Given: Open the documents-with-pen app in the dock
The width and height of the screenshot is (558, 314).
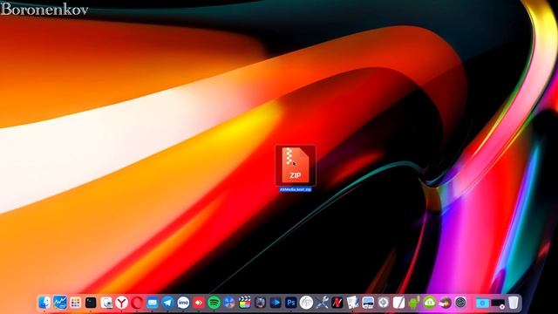Looking at the screenshot, I should (x=352, y=303).
